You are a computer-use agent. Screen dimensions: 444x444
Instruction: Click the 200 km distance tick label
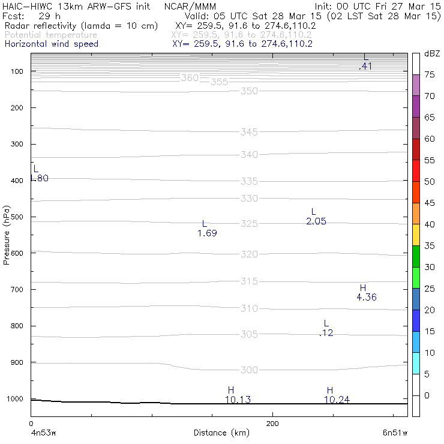[x=272, y=424]
